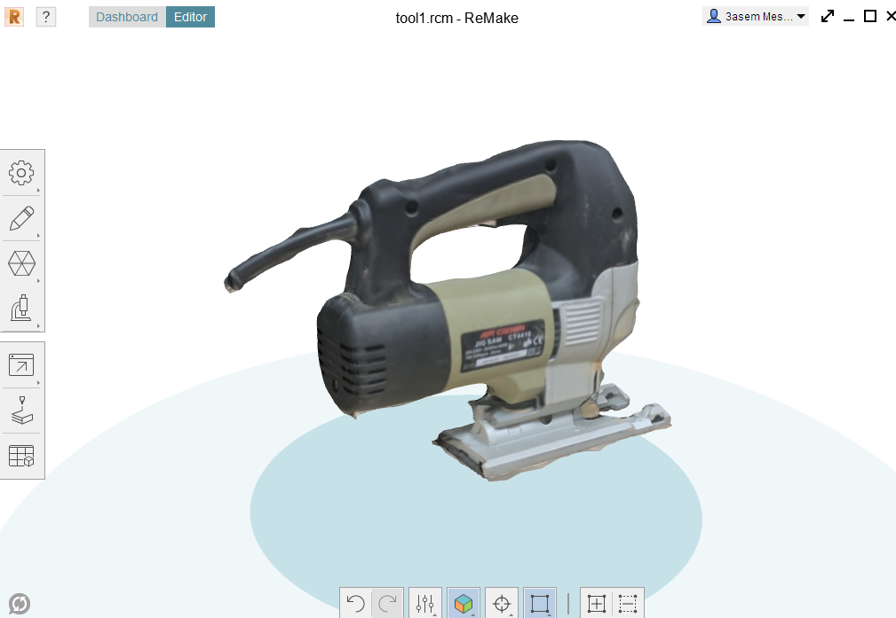Click the ReMake application logo icon
This screenshot has height=618, width=896.
pyautogui.click(x=14, y=17)
